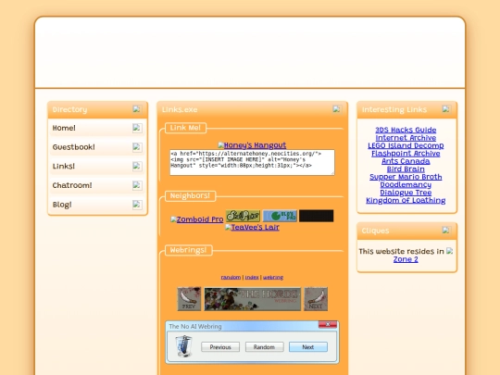Image resolution: width=500 pixels, height=375 pixels.
Task: Click The No AI Webring title text
Action: [x=195, y=326]
